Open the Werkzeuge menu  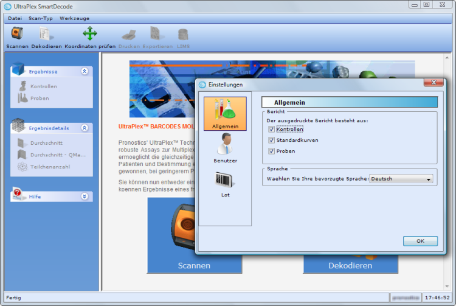point(74,18)
